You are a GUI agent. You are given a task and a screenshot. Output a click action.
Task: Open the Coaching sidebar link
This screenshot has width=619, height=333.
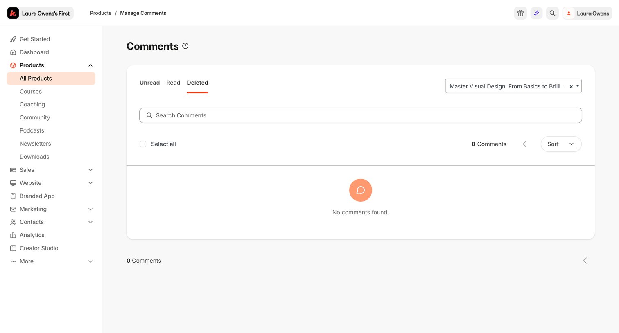[32, 105]
